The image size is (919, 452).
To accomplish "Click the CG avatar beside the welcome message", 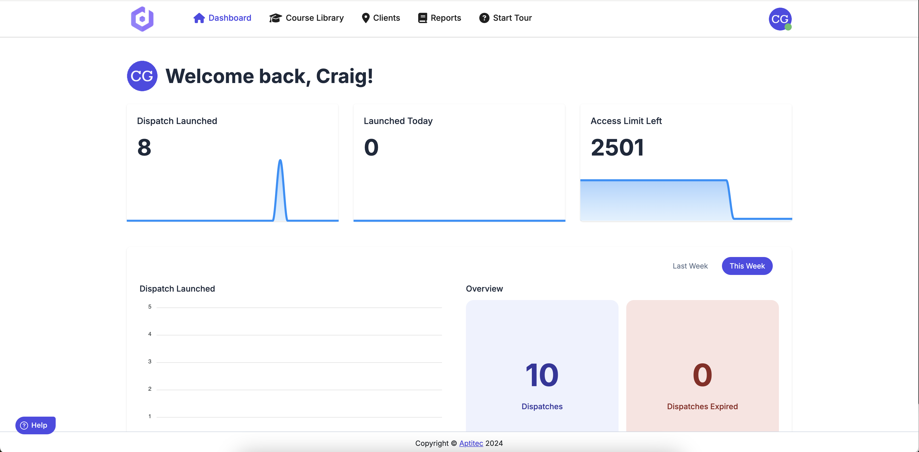I will pos(142,76).
